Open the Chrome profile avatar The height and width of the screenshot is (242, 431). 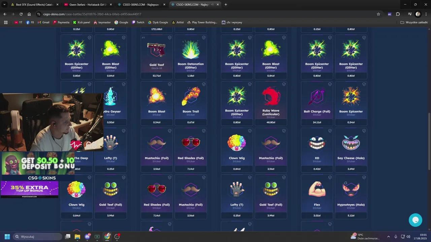pos(418,14)
